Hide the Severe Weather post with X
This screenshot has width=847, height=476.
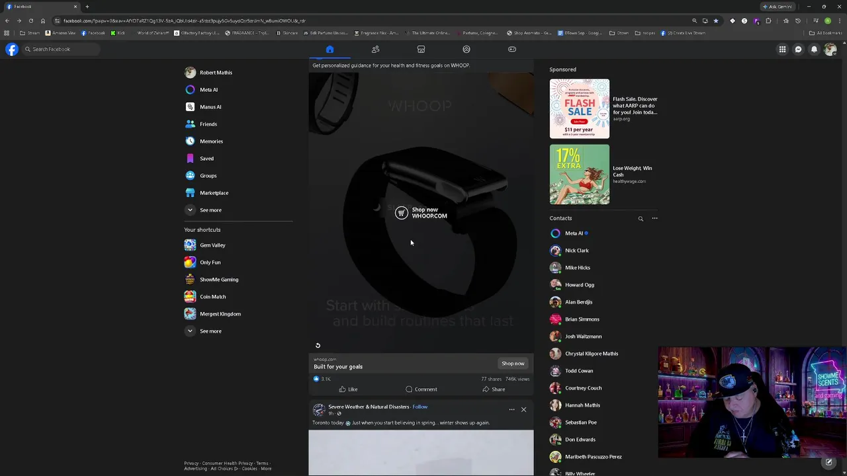point(523,410)
